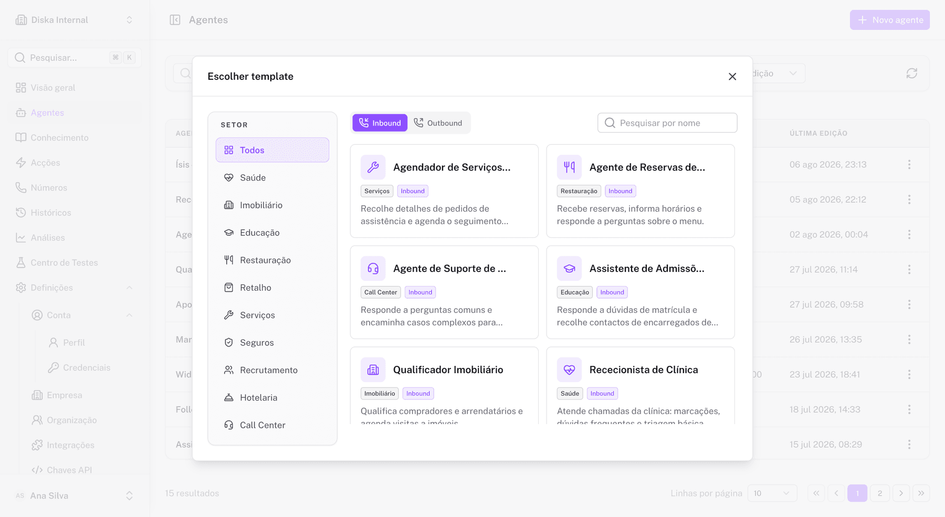Filter templates by Saúde sector

272,177
